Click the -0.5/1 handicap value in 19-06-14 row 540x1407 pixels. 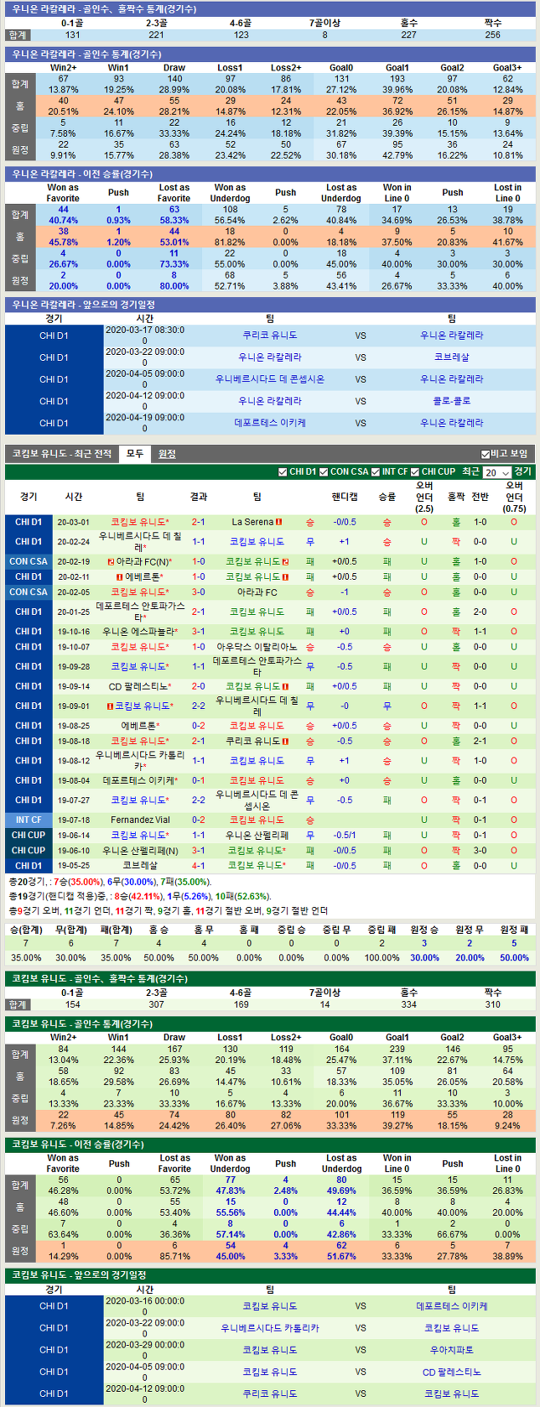tap(344, 836)
